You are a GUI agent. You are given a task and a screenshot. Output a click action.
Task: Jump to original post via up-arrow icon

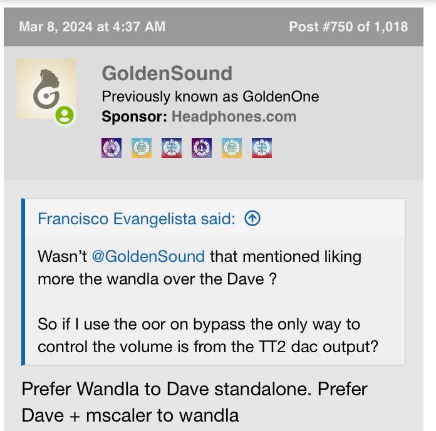(252, 219)
